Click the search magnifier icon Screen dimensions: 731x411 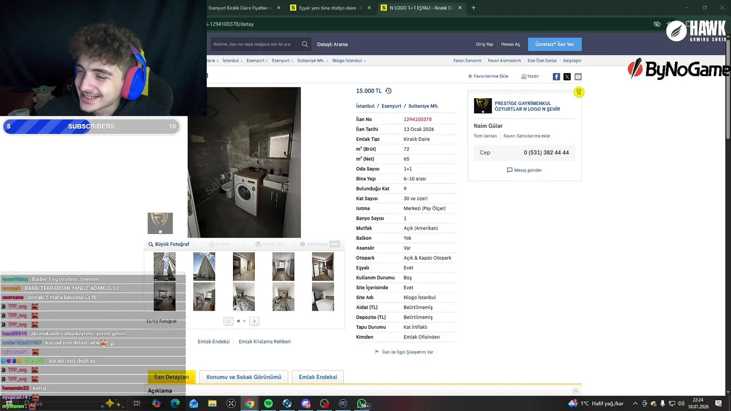pyautogui.click(x=305, y=44)
